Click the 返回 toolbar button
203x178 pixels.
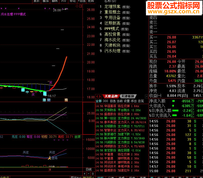point(91,1)
